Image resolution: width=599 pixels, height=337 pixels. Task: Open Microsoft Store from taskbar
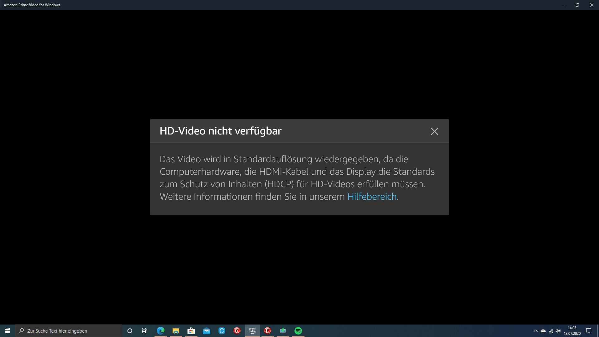191,331
